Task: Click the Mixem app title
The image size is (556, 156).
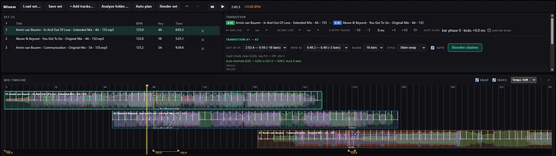Action: pos(10,7)
